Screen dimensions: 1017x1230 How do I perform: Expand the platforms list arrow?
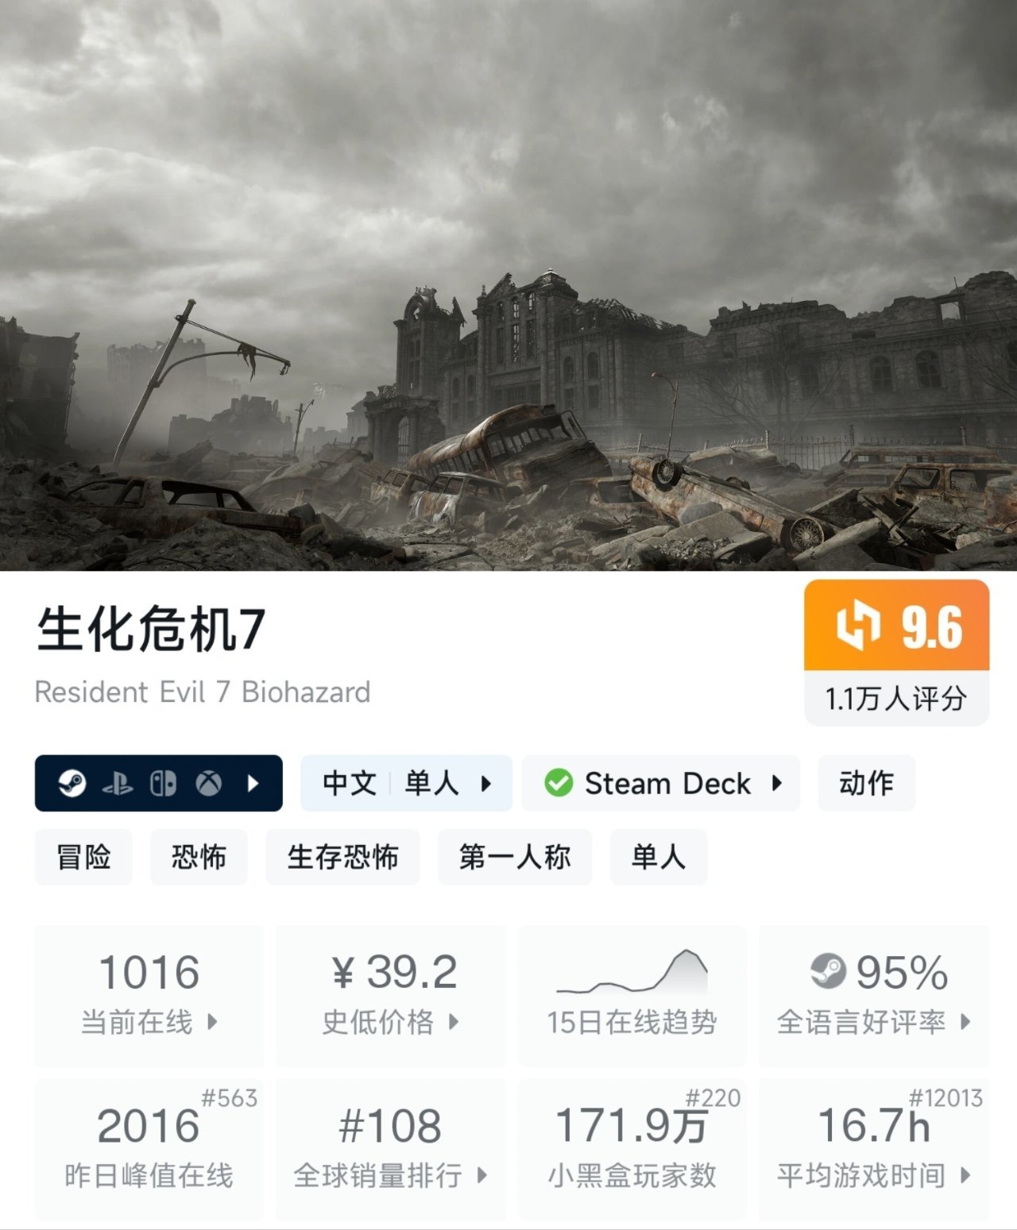(x=253, y=784)
